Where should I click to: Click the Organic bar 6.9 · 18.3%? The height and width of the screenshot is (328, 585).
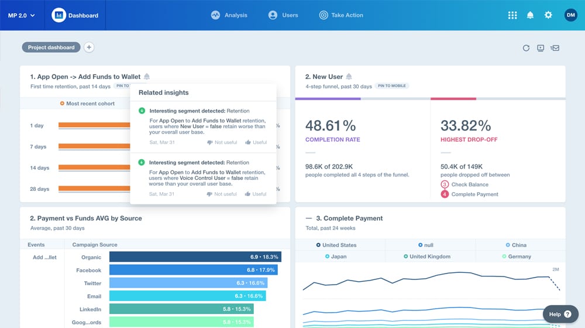(195, 257)
